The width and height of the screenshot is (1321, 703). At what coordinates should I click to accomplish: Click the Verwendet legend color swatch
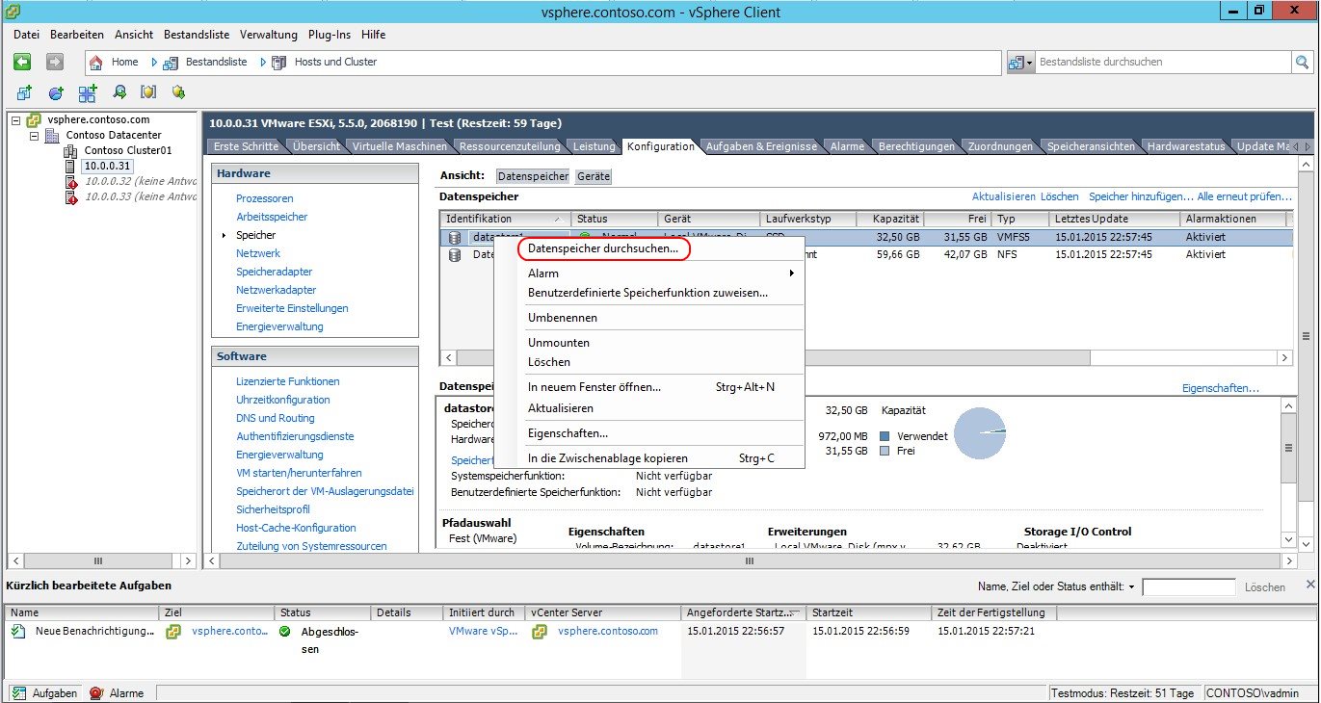coord(885,436)
